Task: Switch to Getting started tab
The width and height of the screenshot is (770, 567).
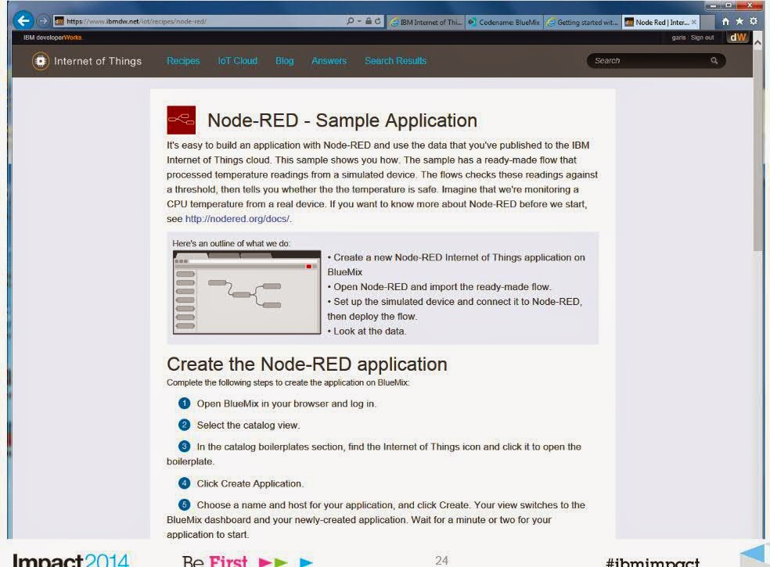Action: tap(583, 22)
